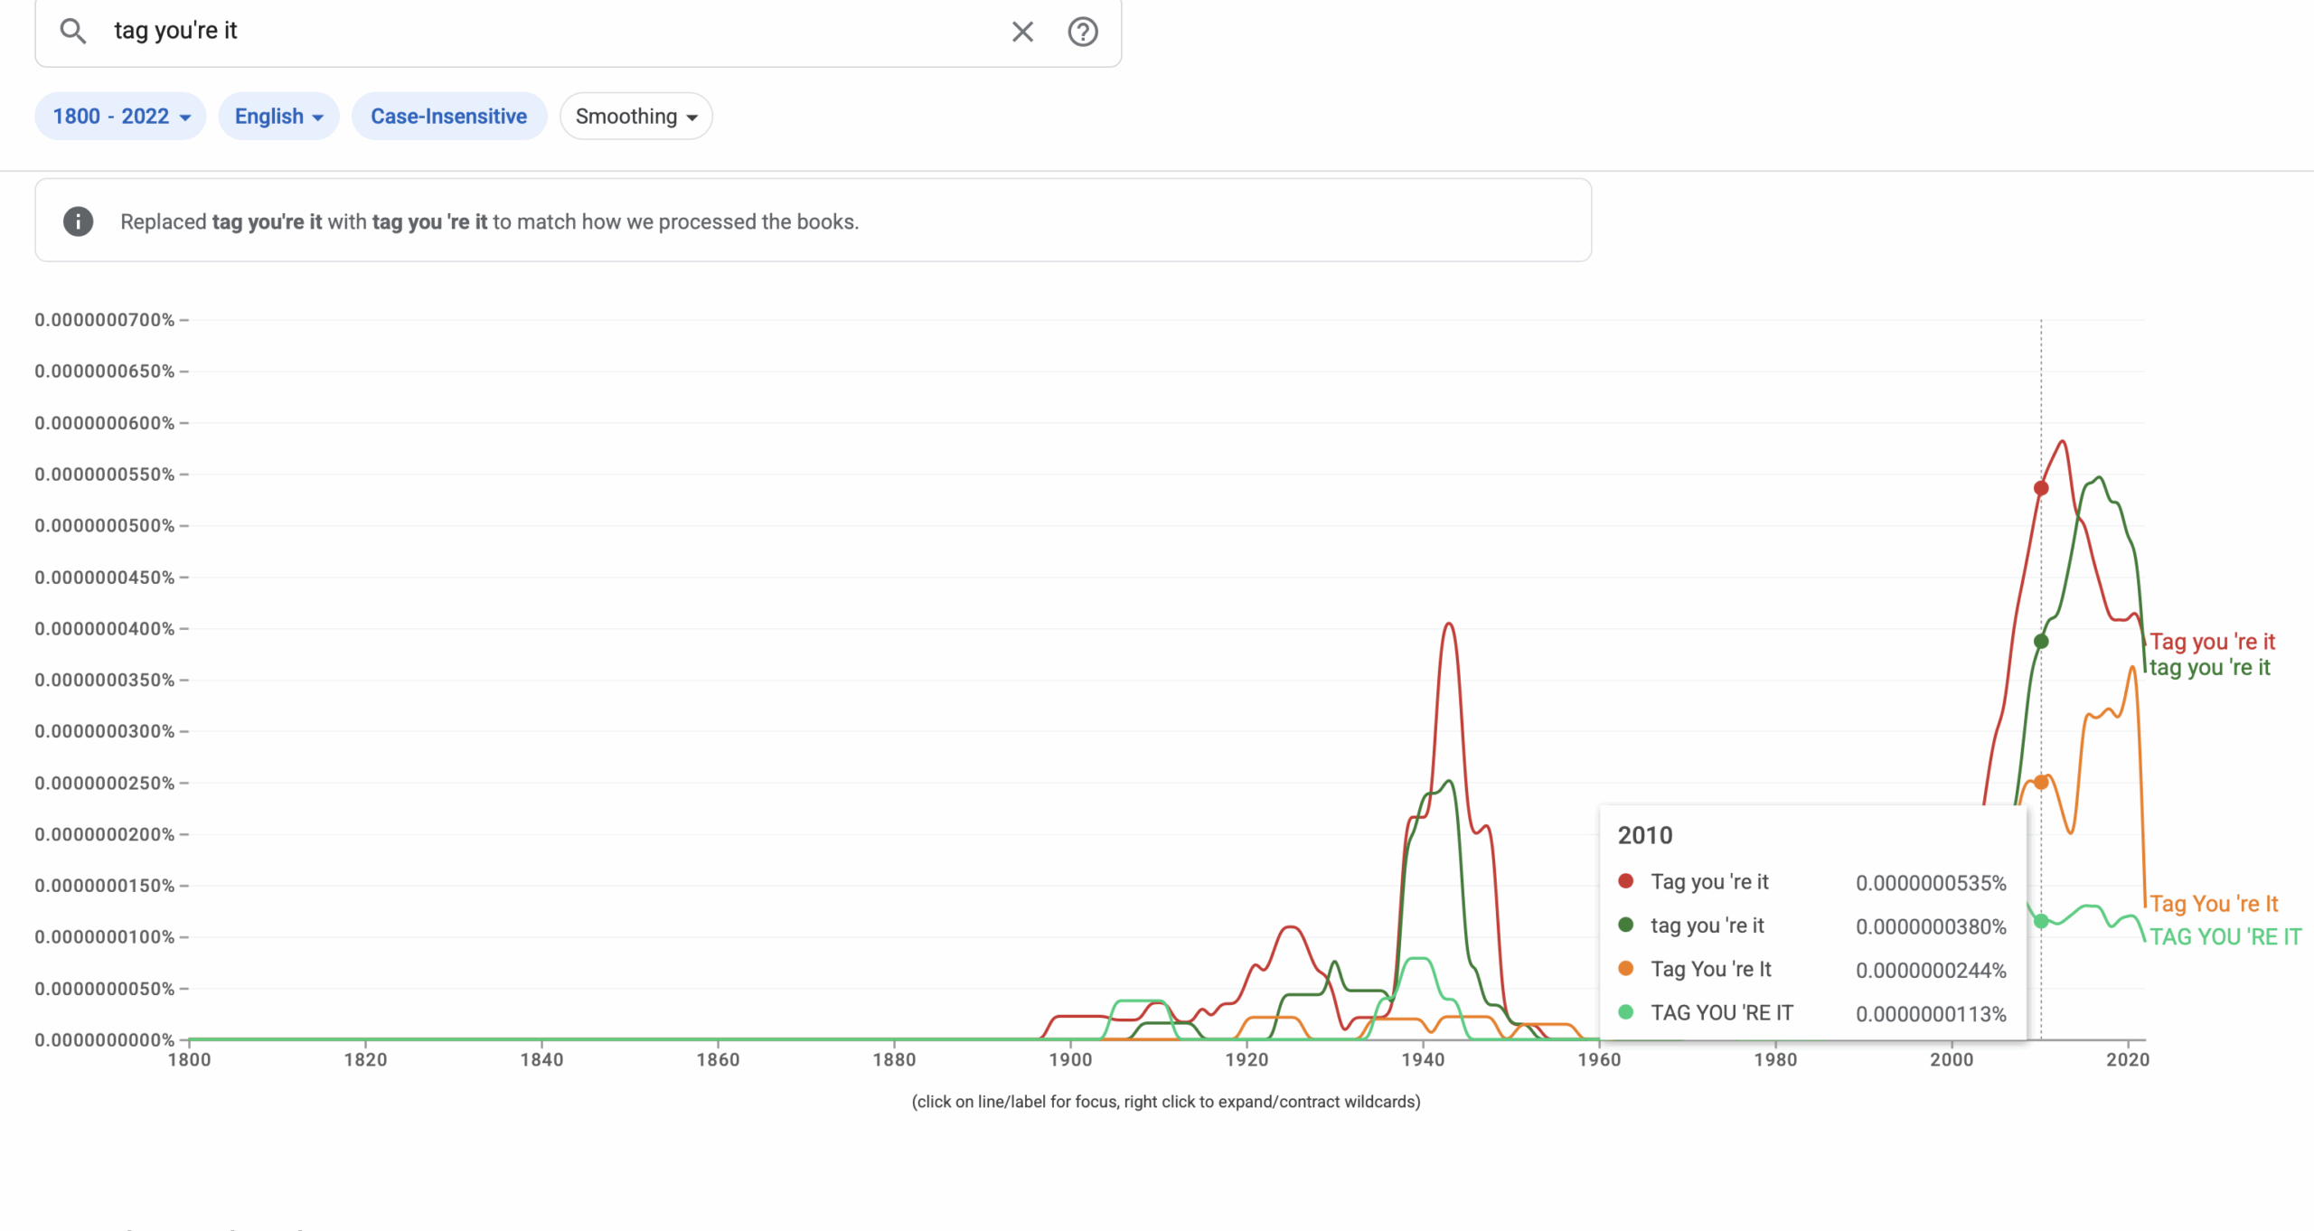Click the red swatch dot in tooltip
Image resolution: width=2314 pixels, height=1231 pixels.
pos(1626,881)
